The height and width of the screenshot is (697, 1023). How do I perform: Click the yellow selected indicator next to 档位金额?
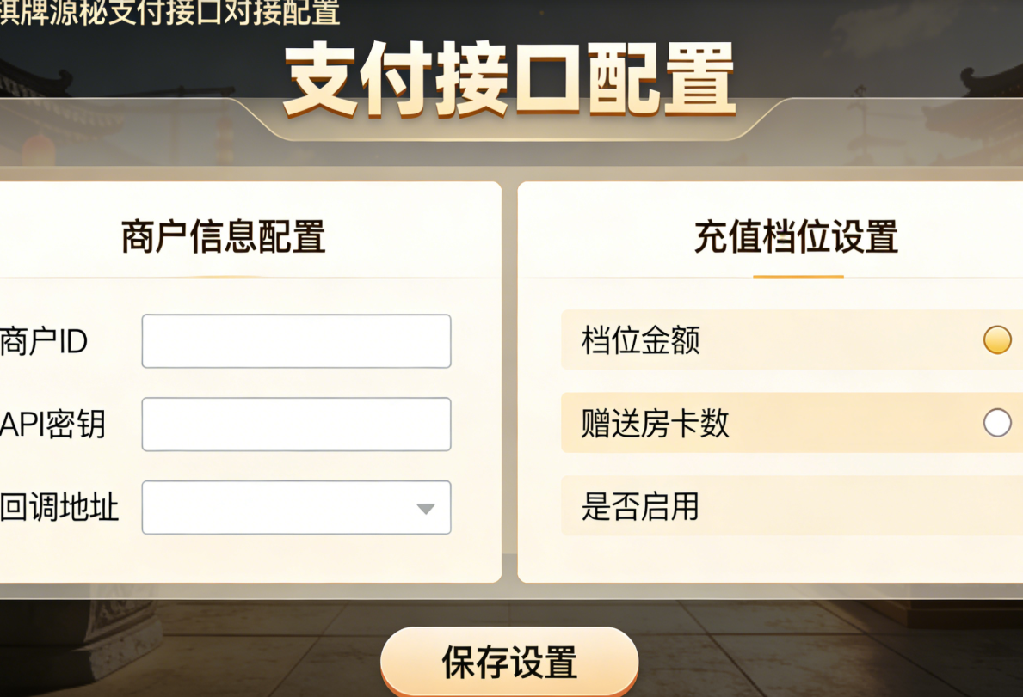tap(997, 340)
